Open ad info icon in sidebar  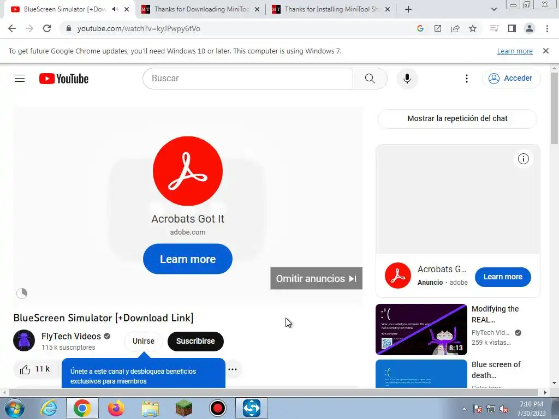[x=523, y=159]
